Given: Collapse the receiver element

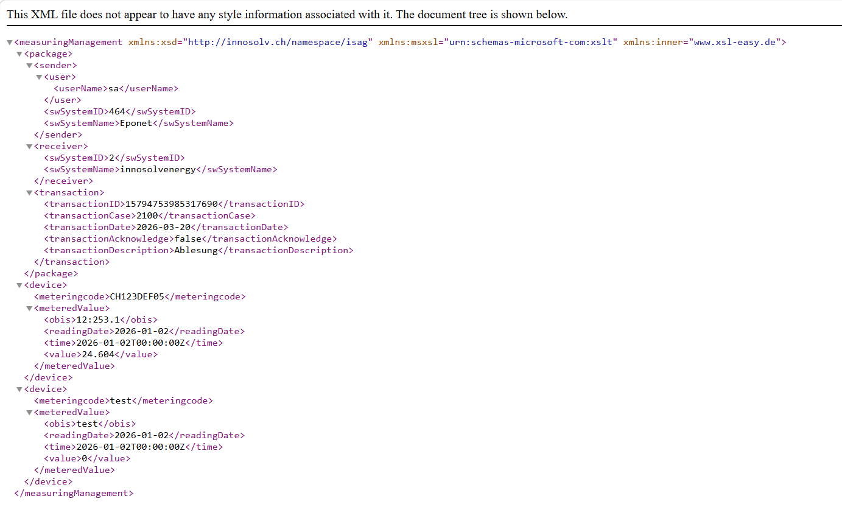Looking at the screenshot, I should 29,147.
